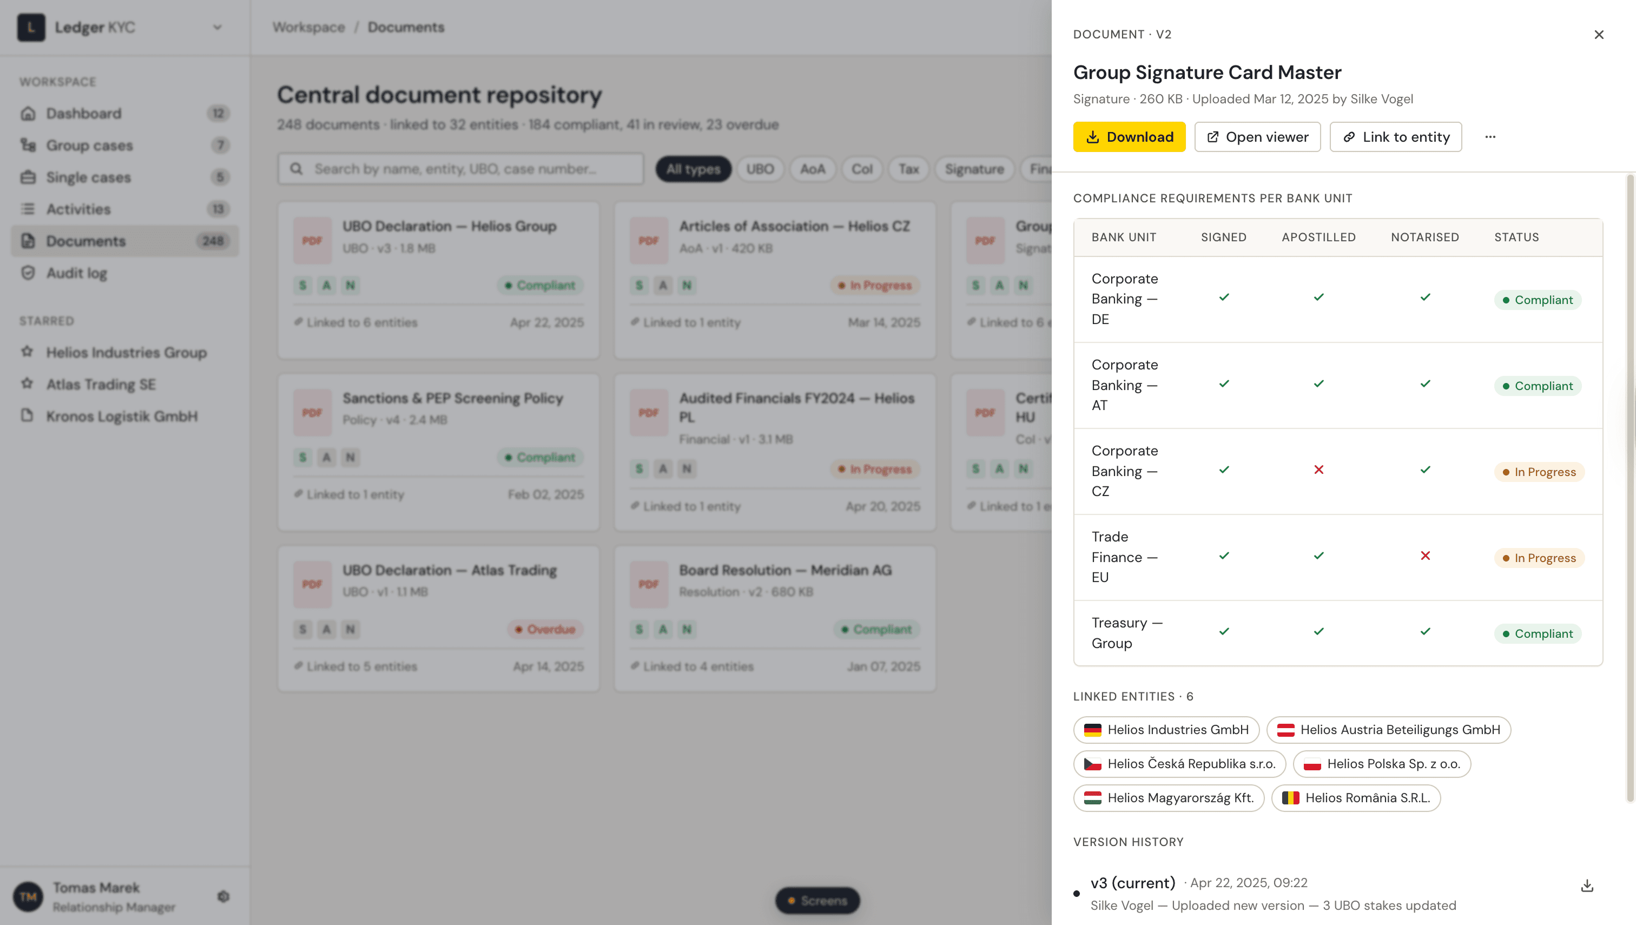The image size is (1636, 925).
Task: Collapse the document panel via the close X
Action: [x=1599, y=34]
